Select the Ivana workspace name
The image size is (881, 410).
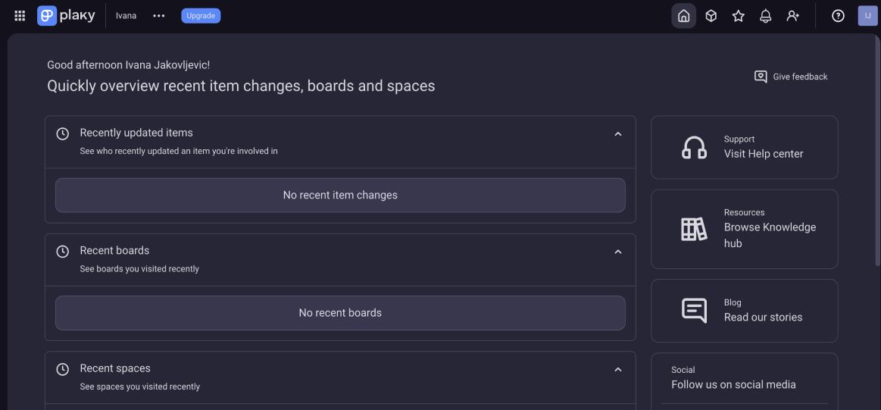point(126,16)
